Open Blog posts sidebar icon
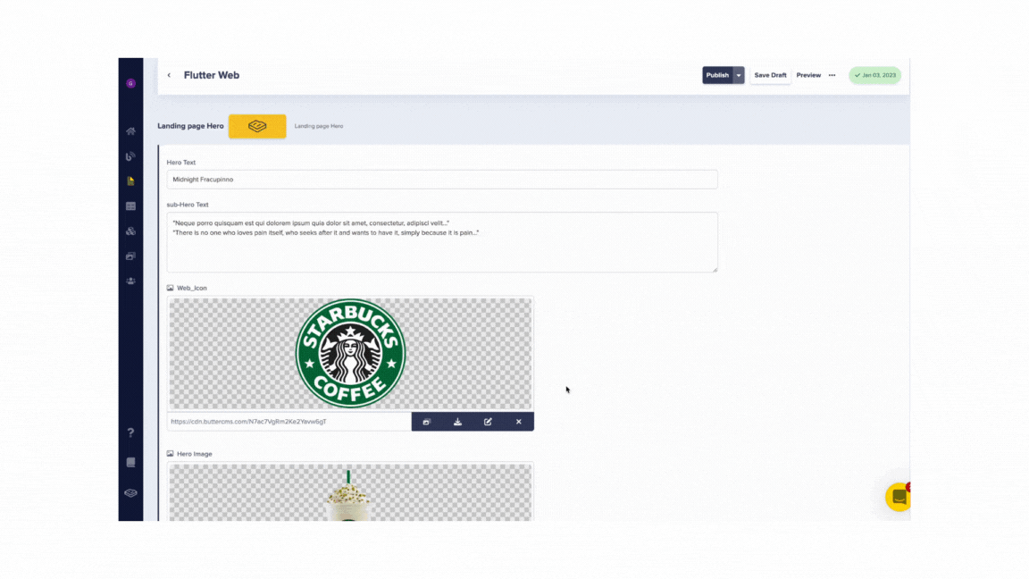This screenshot has height=579, width=1029. [130, 156]
